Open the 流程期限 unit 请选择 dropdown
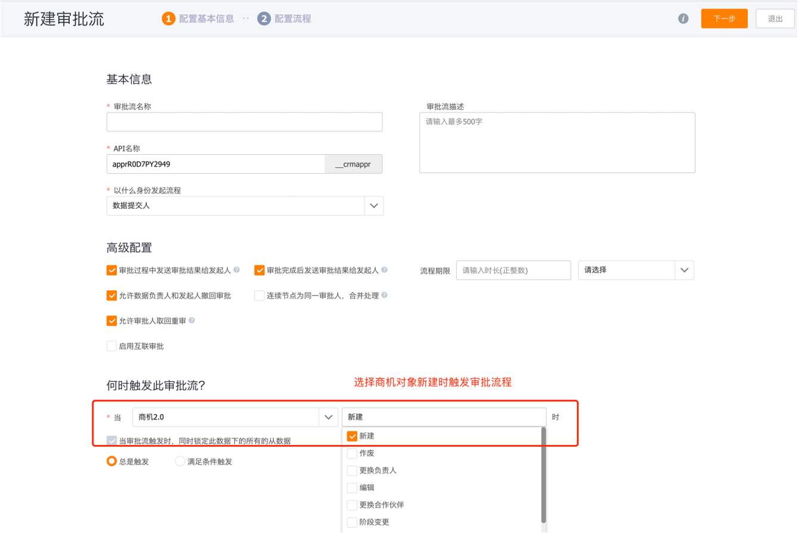The height and width of the screenshot is (533, 798). pyautogui.click(x=684, y=270)
